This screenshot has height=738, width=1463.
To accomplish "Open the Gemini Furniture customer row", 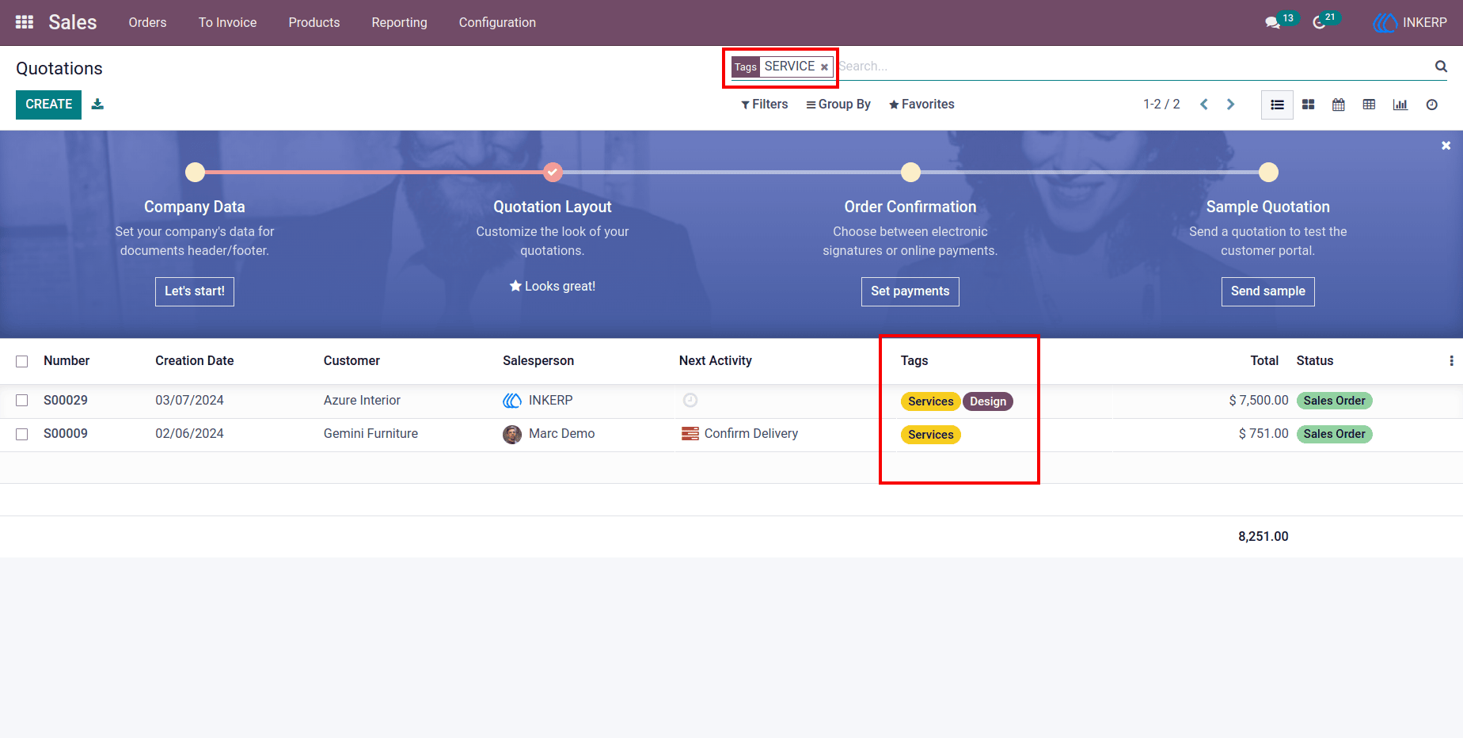I will tap(370, 434).
